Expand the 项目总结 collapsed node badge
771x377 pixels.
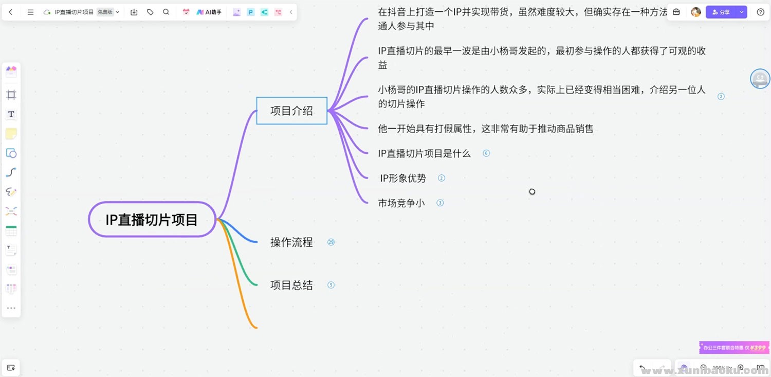point(331,285)
